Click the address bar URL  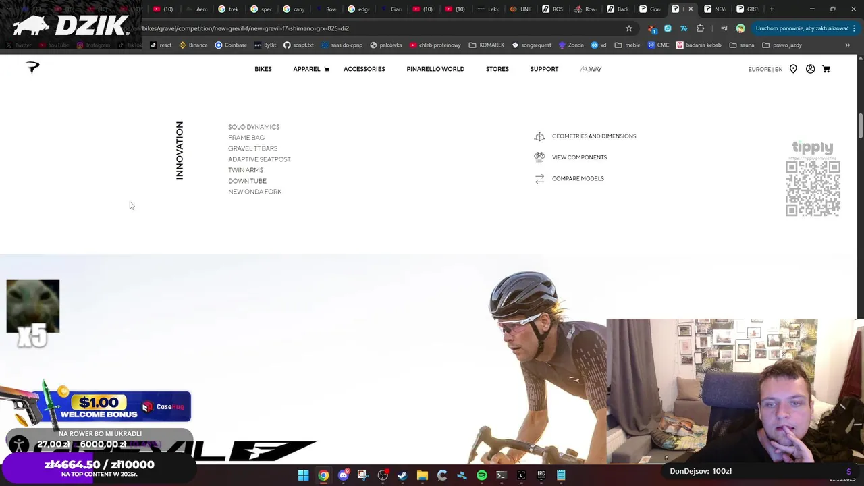click(246, 28)
